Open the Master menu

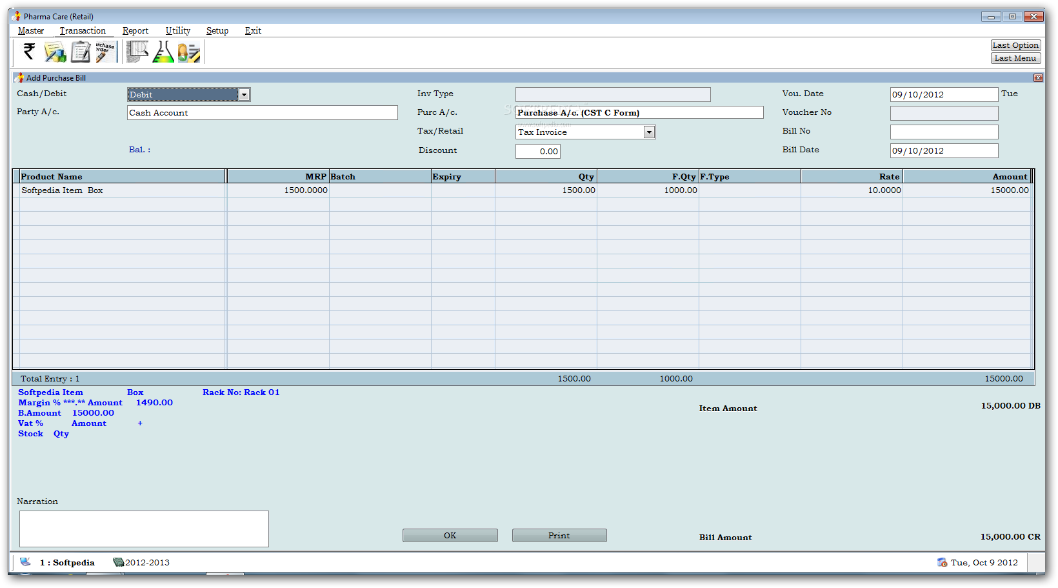(31, 30)
